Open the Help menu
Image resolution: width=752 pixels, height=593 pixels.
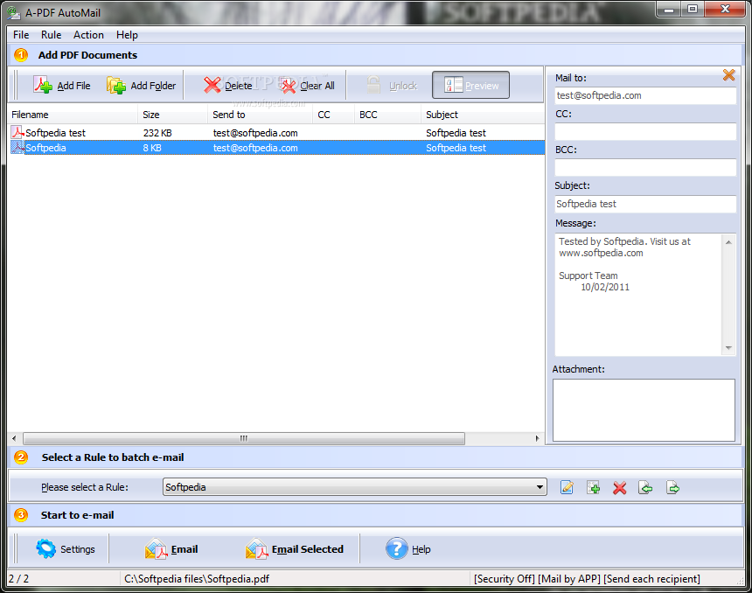click(x=127, y=35)
